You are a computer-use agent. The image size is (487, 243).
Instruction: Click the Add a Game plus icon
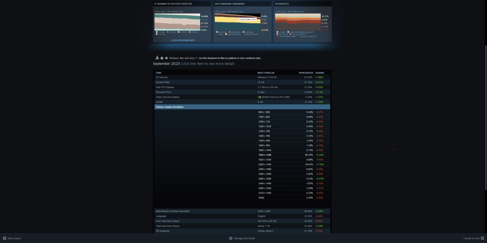tap(5, 238)
